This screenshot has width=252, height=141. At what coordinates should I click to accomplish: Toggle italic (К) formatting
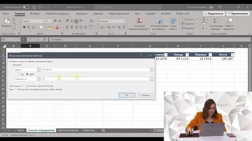point(29,27)
